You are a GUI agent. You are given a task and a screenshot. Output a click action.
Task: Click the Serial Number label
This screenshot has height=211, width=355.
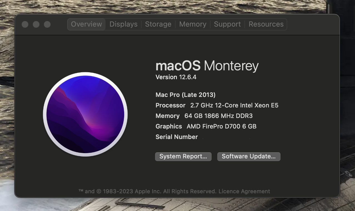177,137
